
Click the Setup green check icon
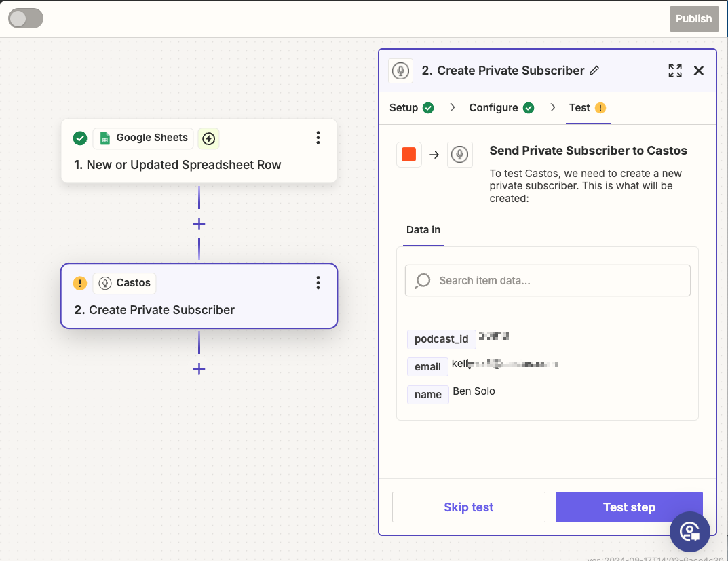[x=428, y=108]
